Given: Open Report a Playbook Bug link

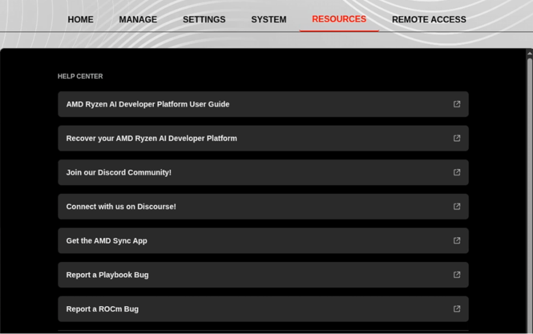Looking at the screenshot, I should (263, 275).
